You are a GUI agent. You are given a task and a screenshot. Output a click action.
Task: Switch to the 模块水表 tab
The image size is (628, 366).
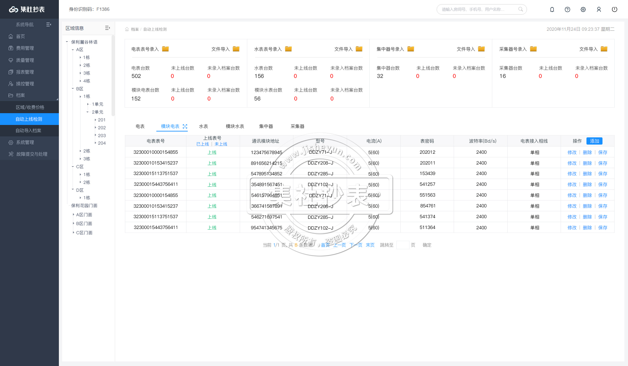pos(235,126)
